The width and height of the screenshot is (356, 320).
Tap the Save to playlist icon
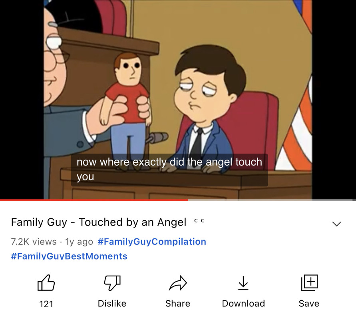coord(309,283)
